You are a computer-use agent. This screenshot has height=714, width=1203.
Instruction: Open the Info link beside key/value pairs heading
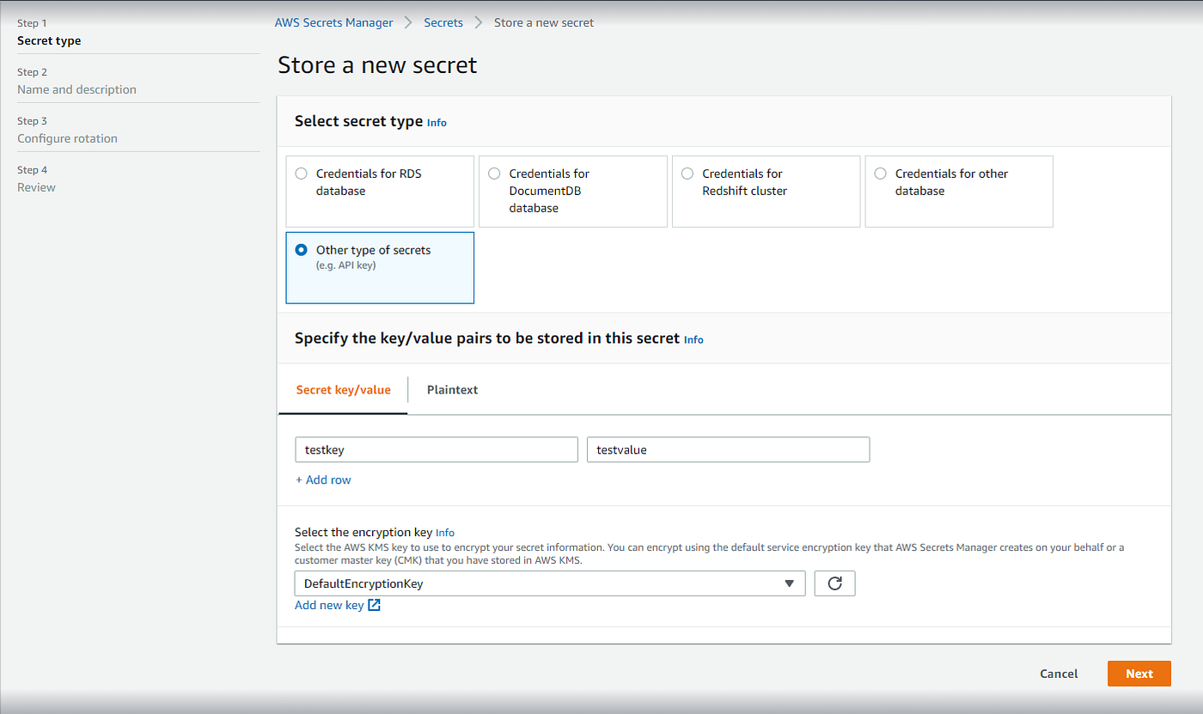(693, 339)
